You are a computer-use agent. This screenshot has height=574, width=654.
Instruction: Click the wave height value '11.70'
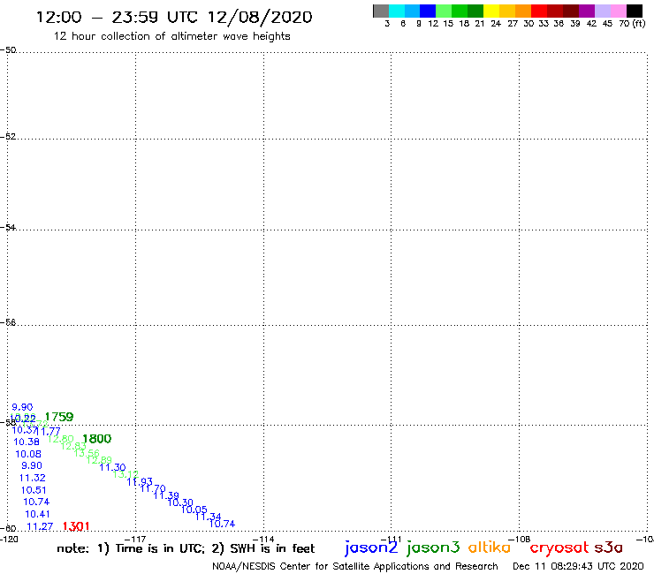point(153,488)
